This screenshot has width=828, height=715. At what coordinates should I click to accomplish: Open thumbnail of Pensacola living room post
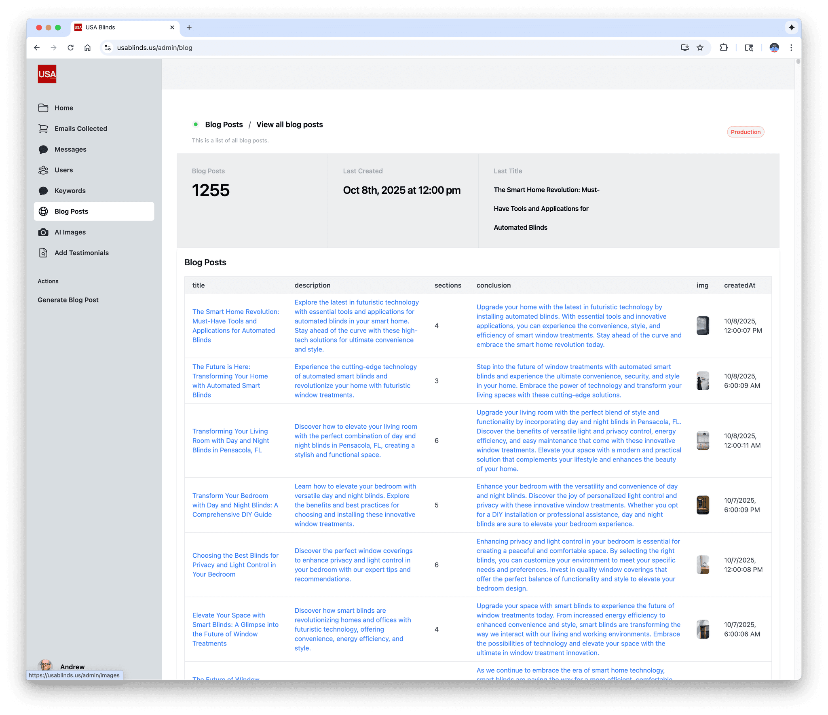pos(703,440)
